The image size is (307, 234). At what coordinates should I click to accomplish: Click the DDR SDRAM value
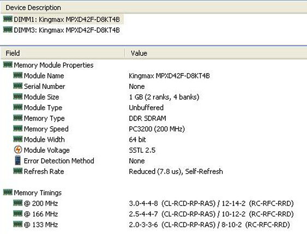coord(147,118)
